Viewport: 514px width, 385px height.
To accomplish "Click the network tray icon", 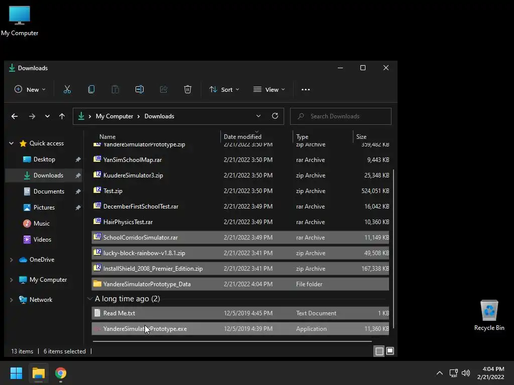I will pyautogui.click(x=454, y=373).
